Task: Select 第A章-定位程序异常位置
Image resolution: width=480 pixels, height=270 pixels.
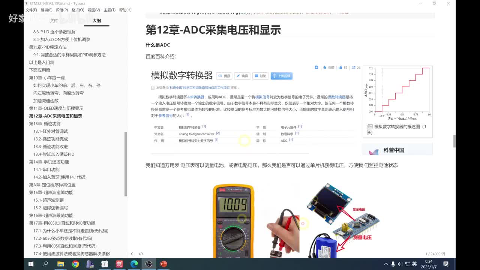Action: point(52,185)
